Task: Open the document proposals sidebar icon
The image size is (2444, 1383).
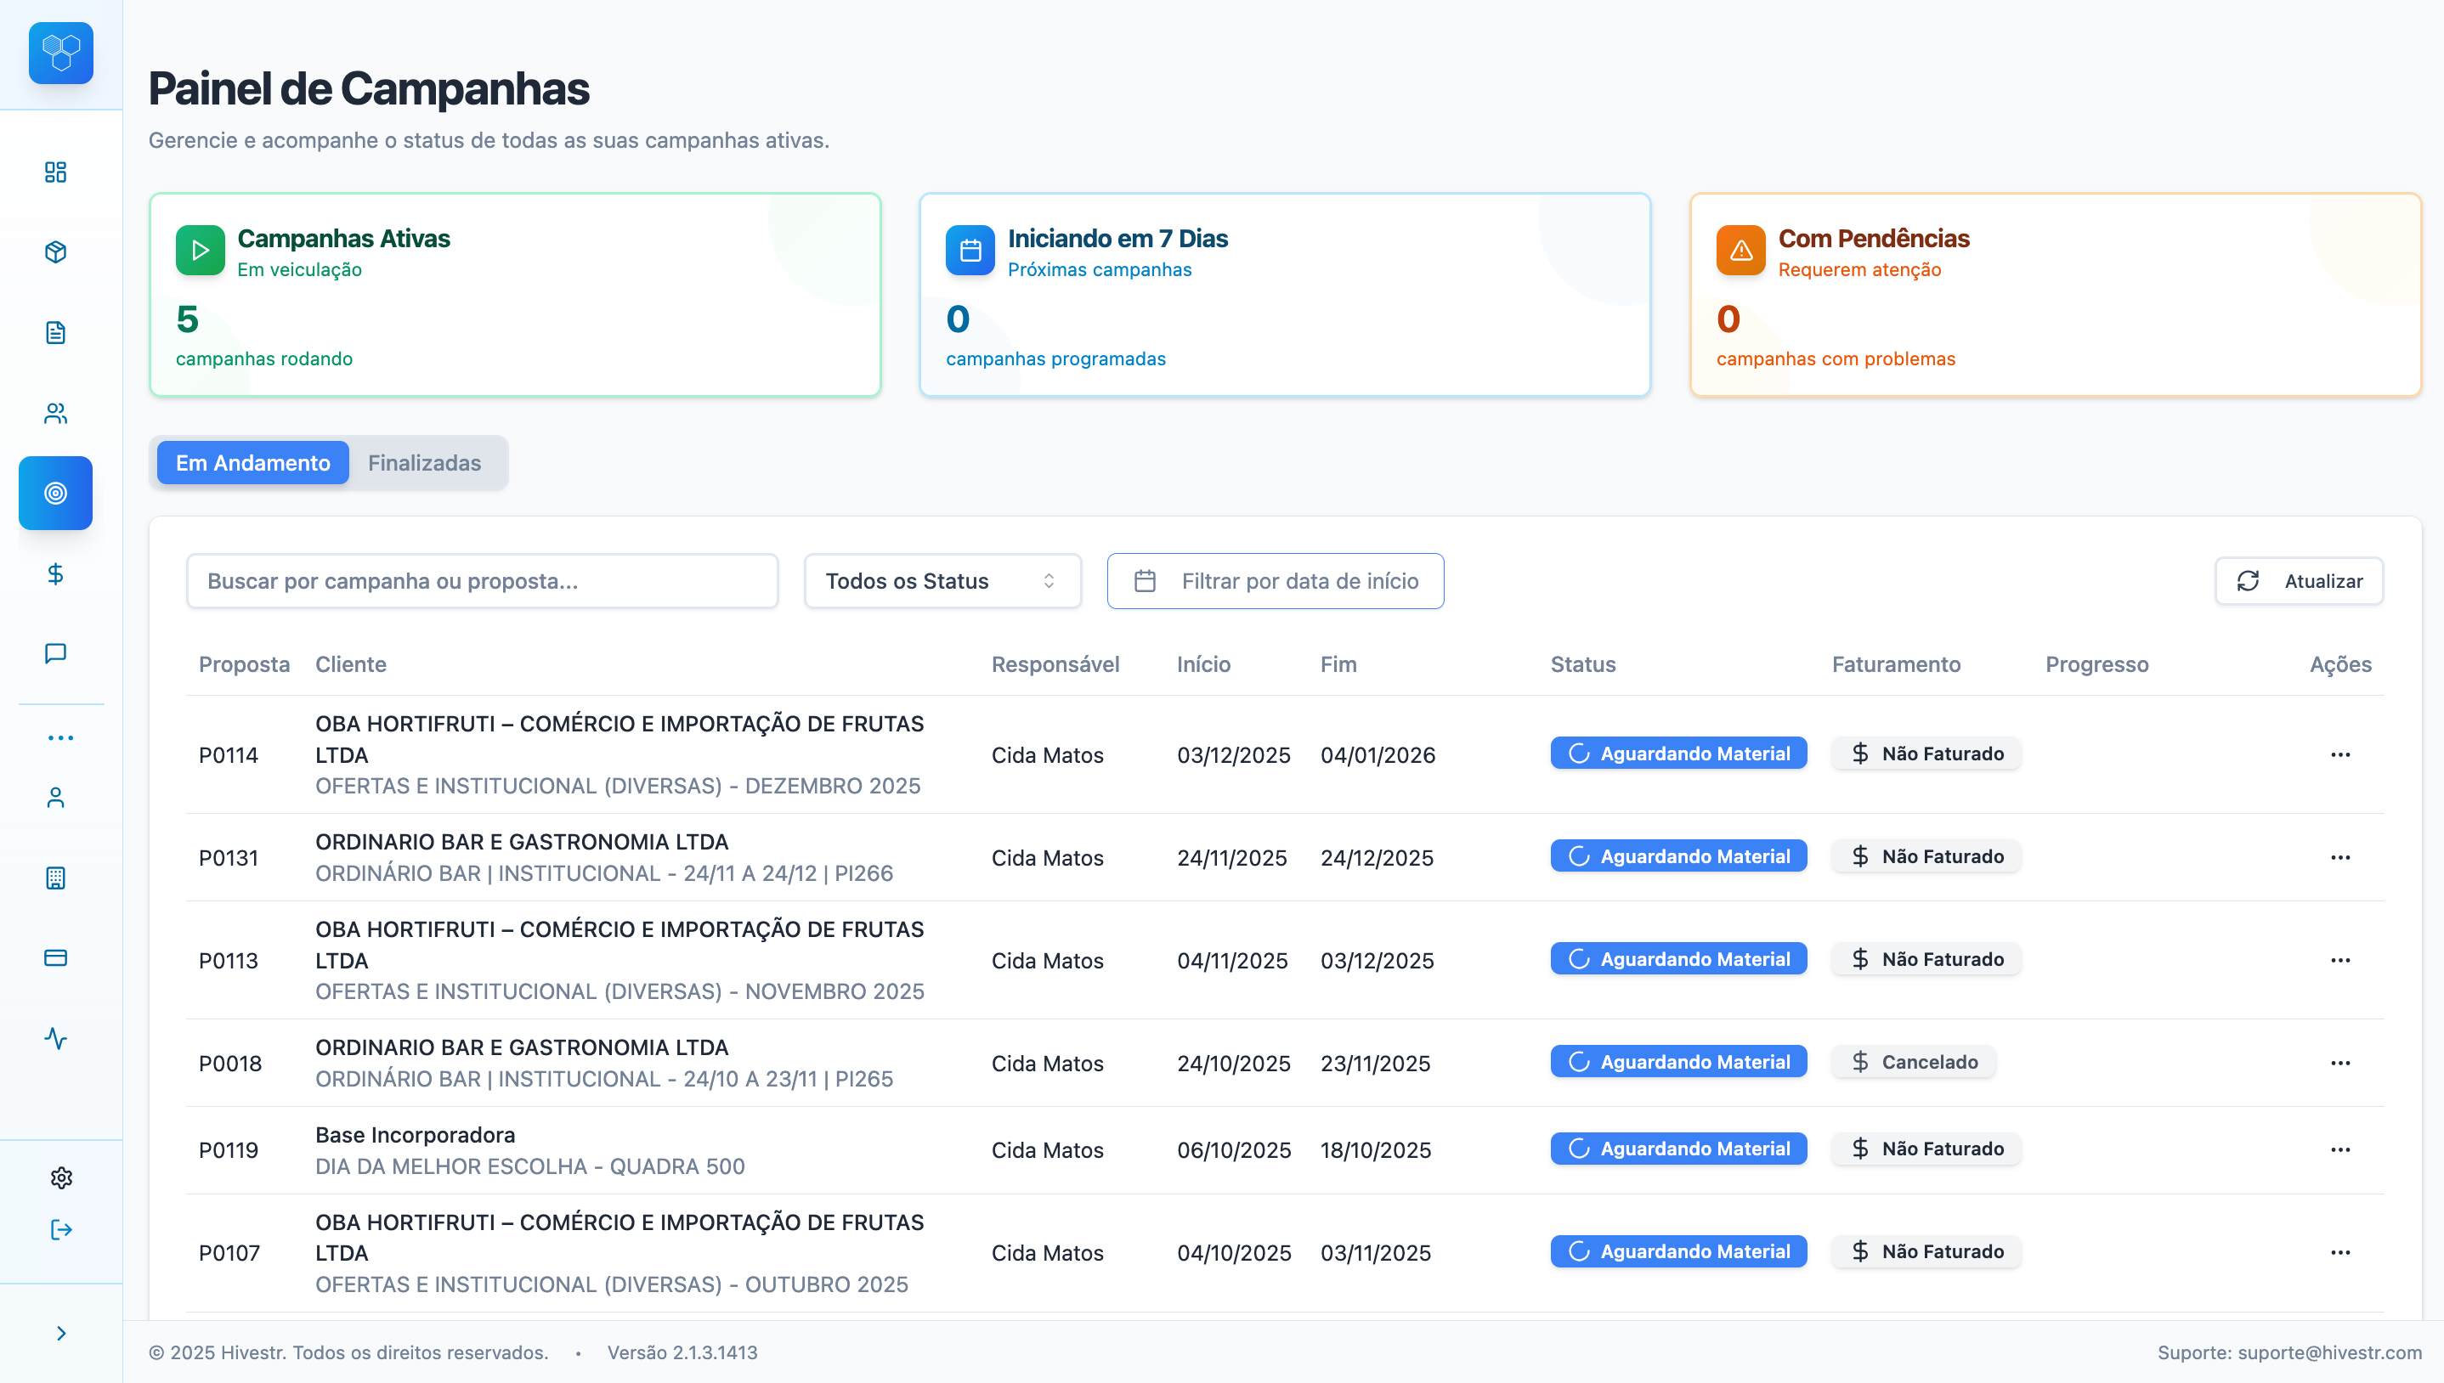Action: [x=55, y=332]
